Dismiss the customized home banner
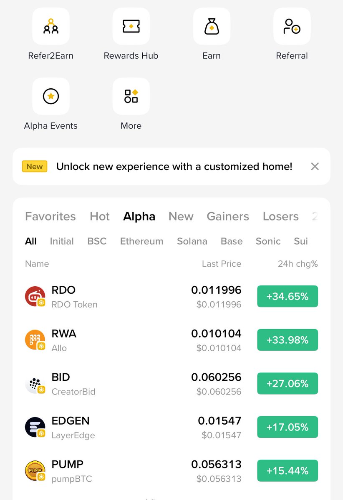Screen dimensions: 343x500 [315, 167]
